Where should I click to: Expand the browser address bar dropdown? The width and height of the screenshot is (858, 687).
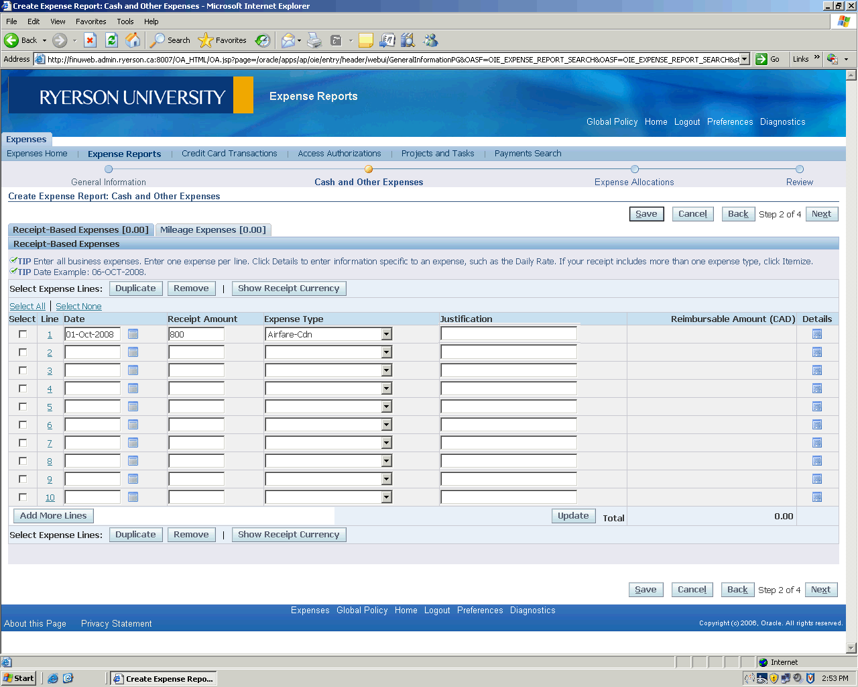pos(745,59)
